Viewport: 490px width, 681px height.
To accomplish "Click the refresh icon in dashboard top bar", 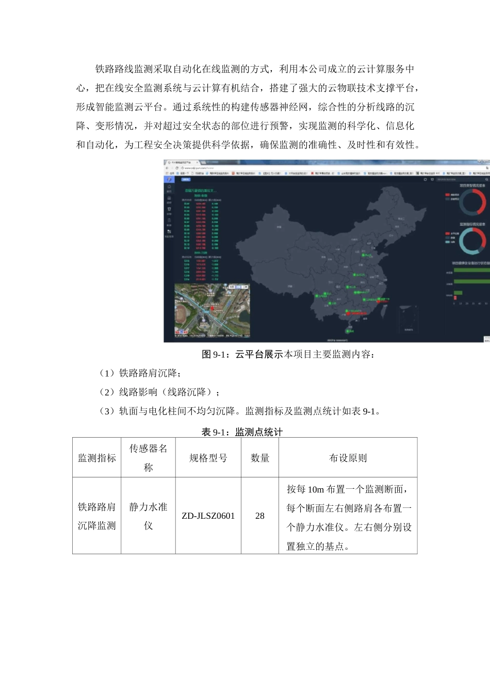I will coord(425,179).
